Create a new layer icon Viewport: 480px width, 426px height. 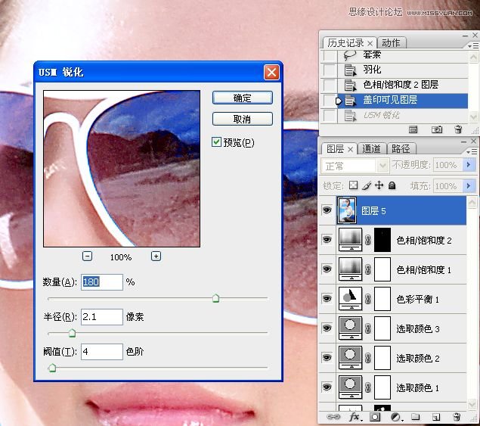click(436, 417)
